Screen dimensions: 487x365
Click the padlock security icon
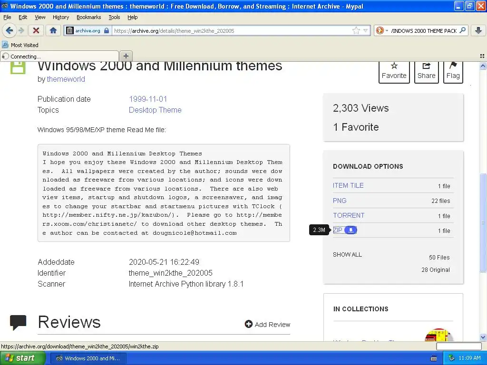[107, 30]
